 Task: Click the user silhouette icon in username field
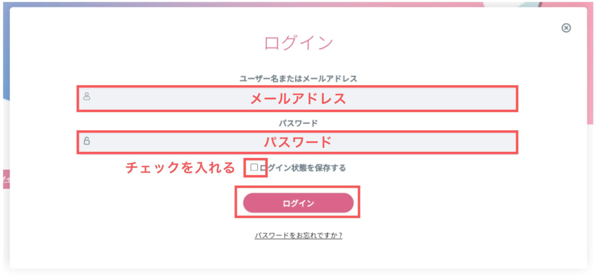87,96
